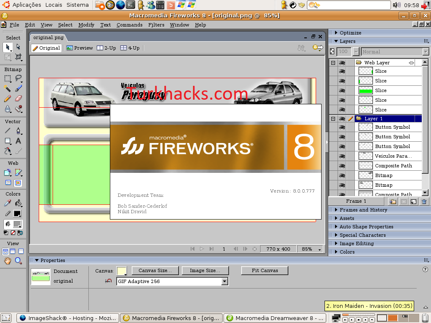Expand the Optimize panel
The height and width of the screenshot is (323, 431).
[351, 33]
